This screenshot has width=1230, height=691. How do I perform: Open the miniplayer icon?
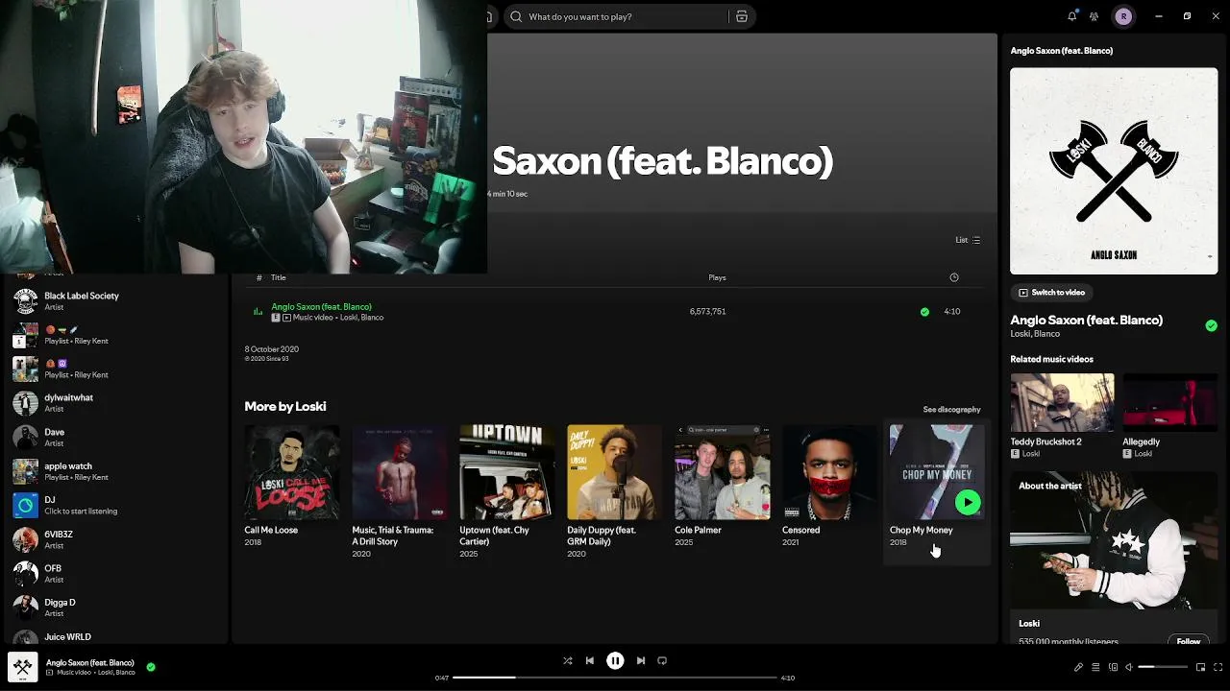pos(1201,667)
